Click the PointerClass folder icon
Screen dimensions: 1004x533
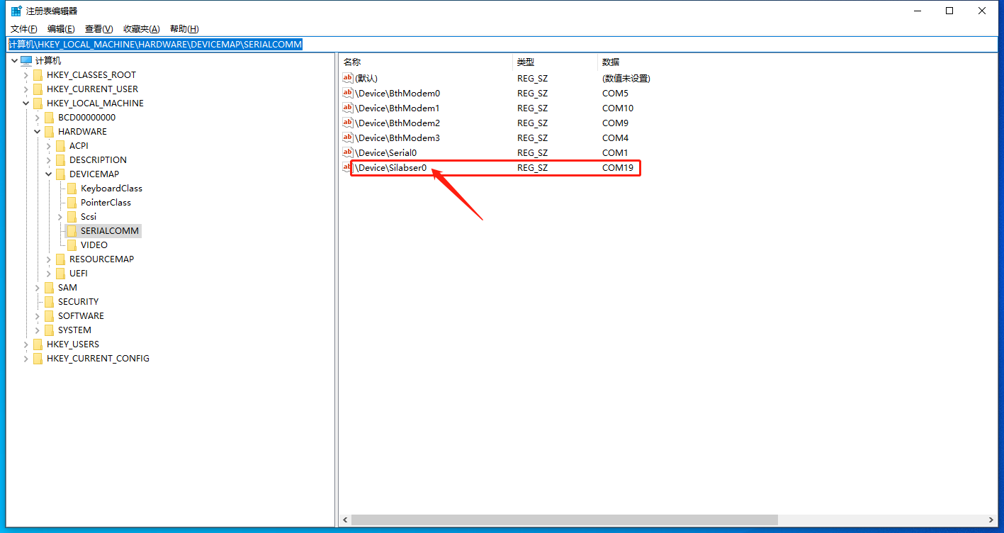pos(72,203)
